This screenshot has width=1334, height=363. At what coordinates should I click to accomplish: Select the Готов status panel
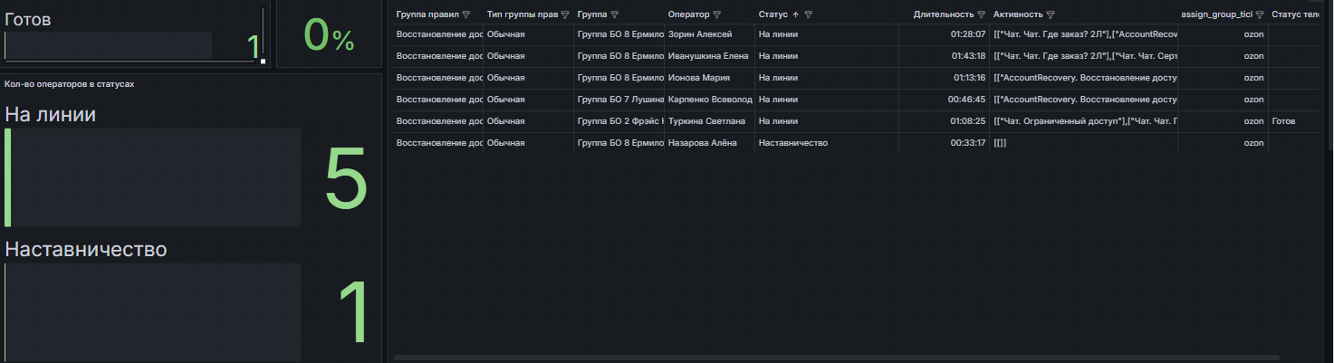(x=135, y=34)
